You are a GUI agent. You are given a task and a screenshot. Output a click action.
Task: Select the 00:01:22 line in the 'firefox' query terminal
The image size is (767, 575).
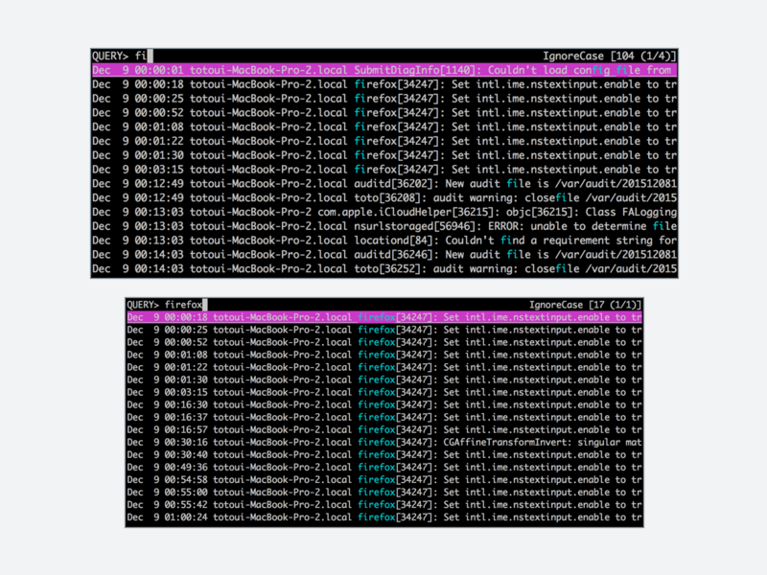[384, 367]
